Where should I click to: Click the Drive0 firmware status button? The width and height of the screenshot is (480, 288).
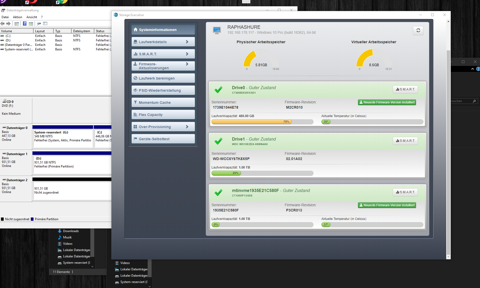pyautogui.click(x=387, y=102)
